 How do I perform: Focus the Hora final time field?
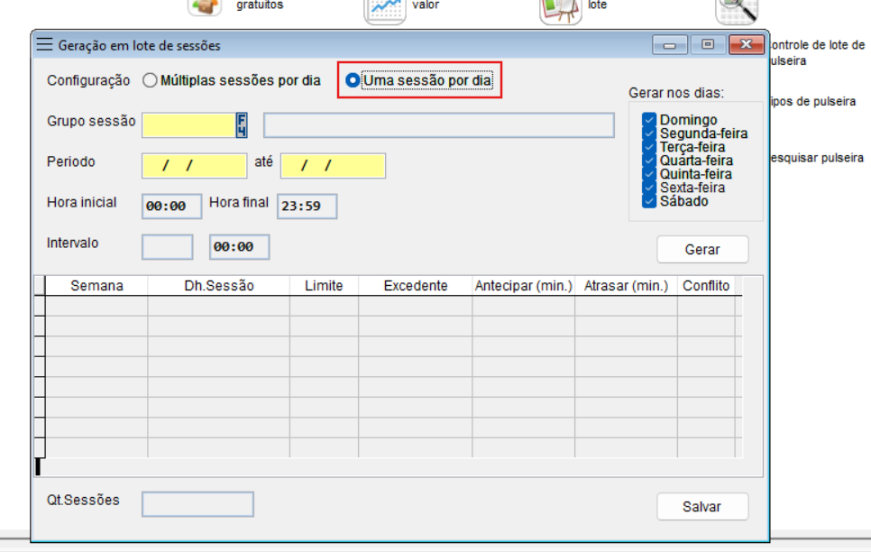pos(307,207)
